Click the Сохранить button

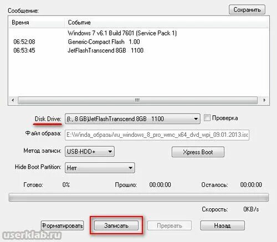247,9
